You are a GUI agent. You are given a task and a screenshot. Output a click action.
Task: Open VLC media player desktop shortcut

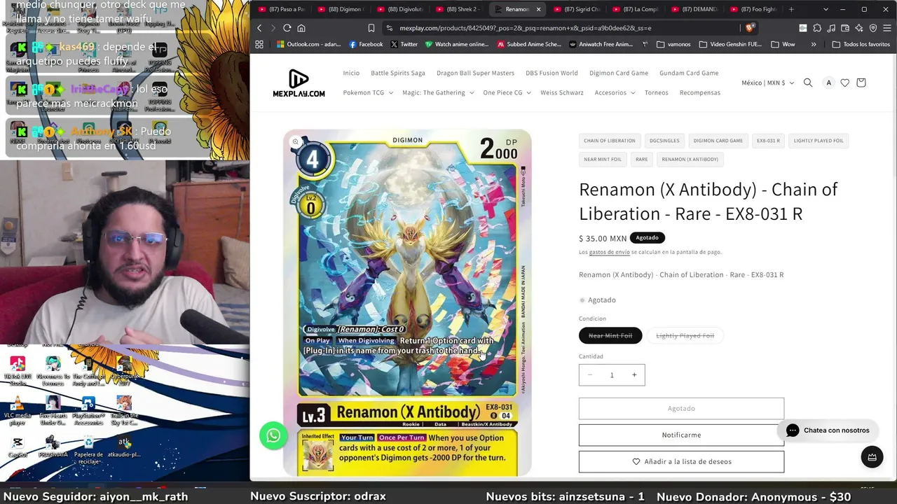(x=18, y=411)
